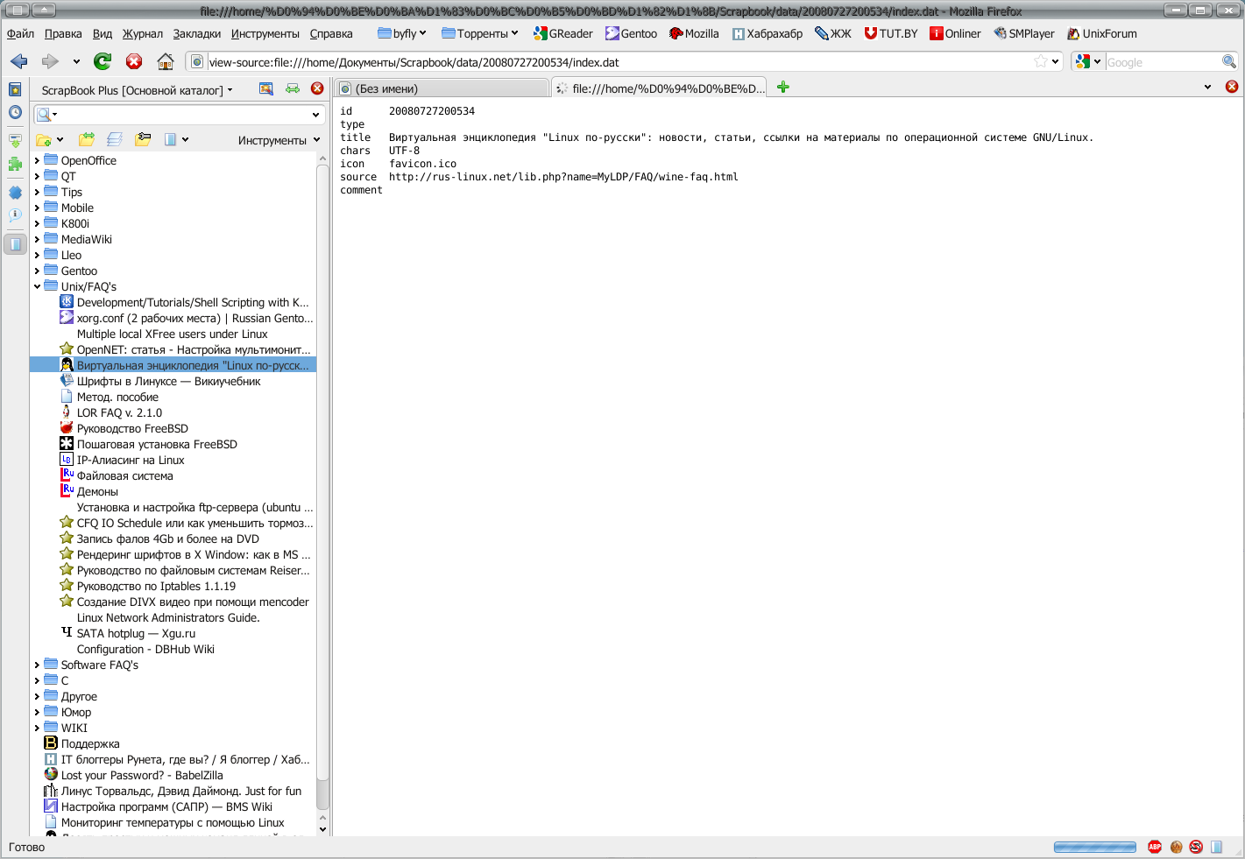
Task: Click the green double-arrow icon in ScrapBook header
Action: point(293,88)
